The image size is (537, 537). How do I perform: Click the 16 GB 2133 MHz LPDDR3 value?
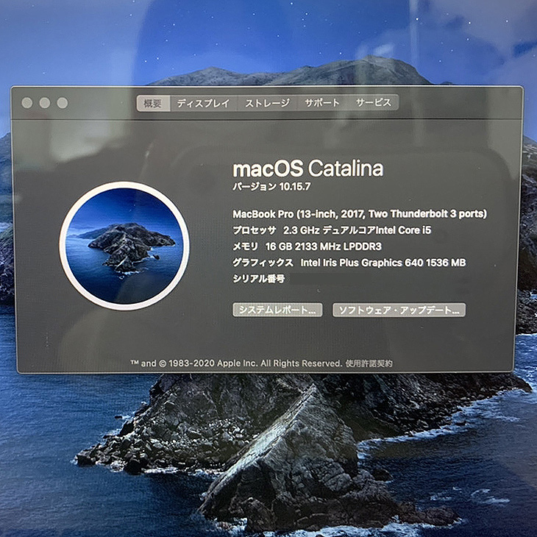tap(323, 246)
